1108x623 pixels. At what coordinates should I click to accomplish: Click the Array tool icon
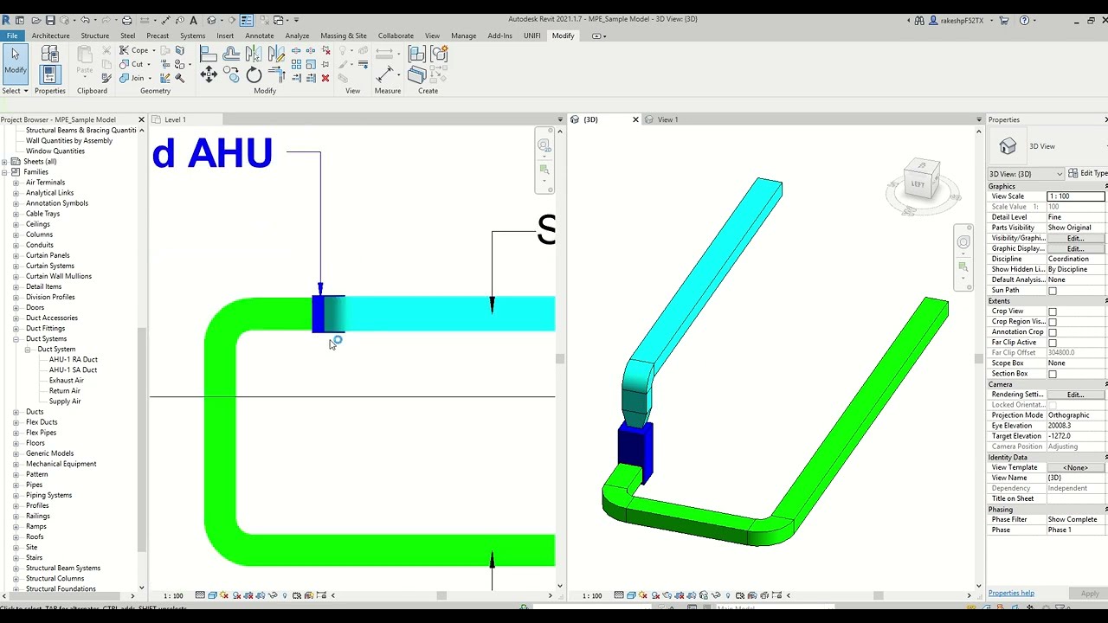296,64
